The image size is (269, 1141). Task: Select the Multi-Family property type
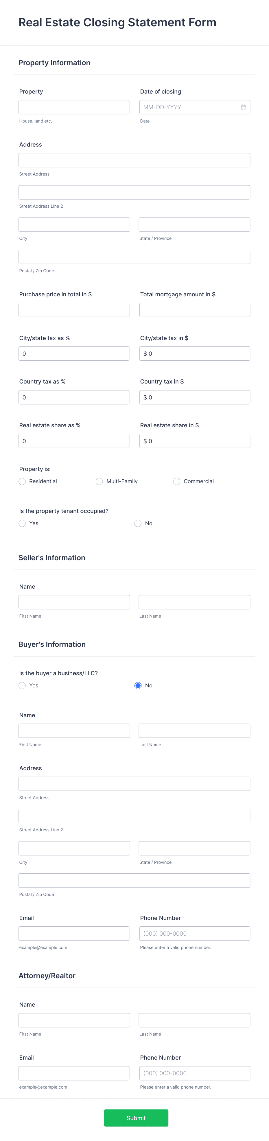[x=99, y=481]
